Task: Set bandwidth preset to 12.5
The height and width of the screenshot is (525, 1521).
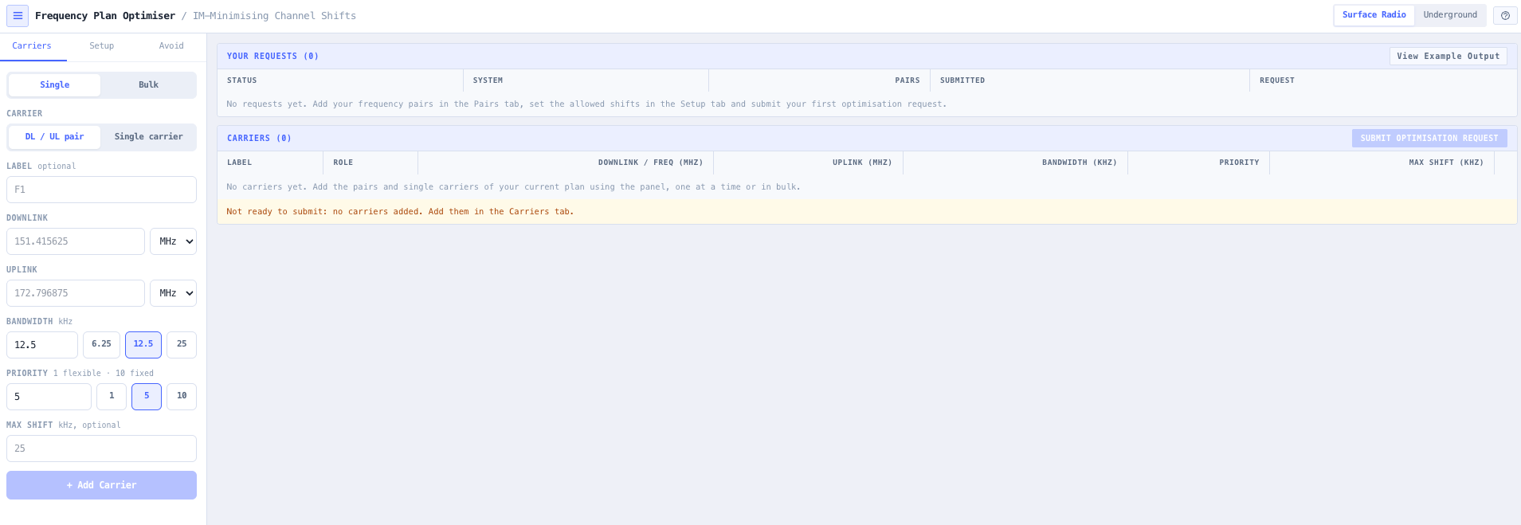Action: pos(143,345)
